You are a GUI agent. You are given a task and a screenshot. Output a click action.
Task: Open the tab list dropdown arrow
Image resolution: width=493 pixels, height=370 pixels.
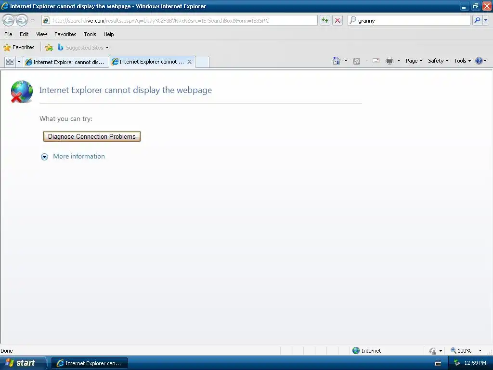pos(19,62)
